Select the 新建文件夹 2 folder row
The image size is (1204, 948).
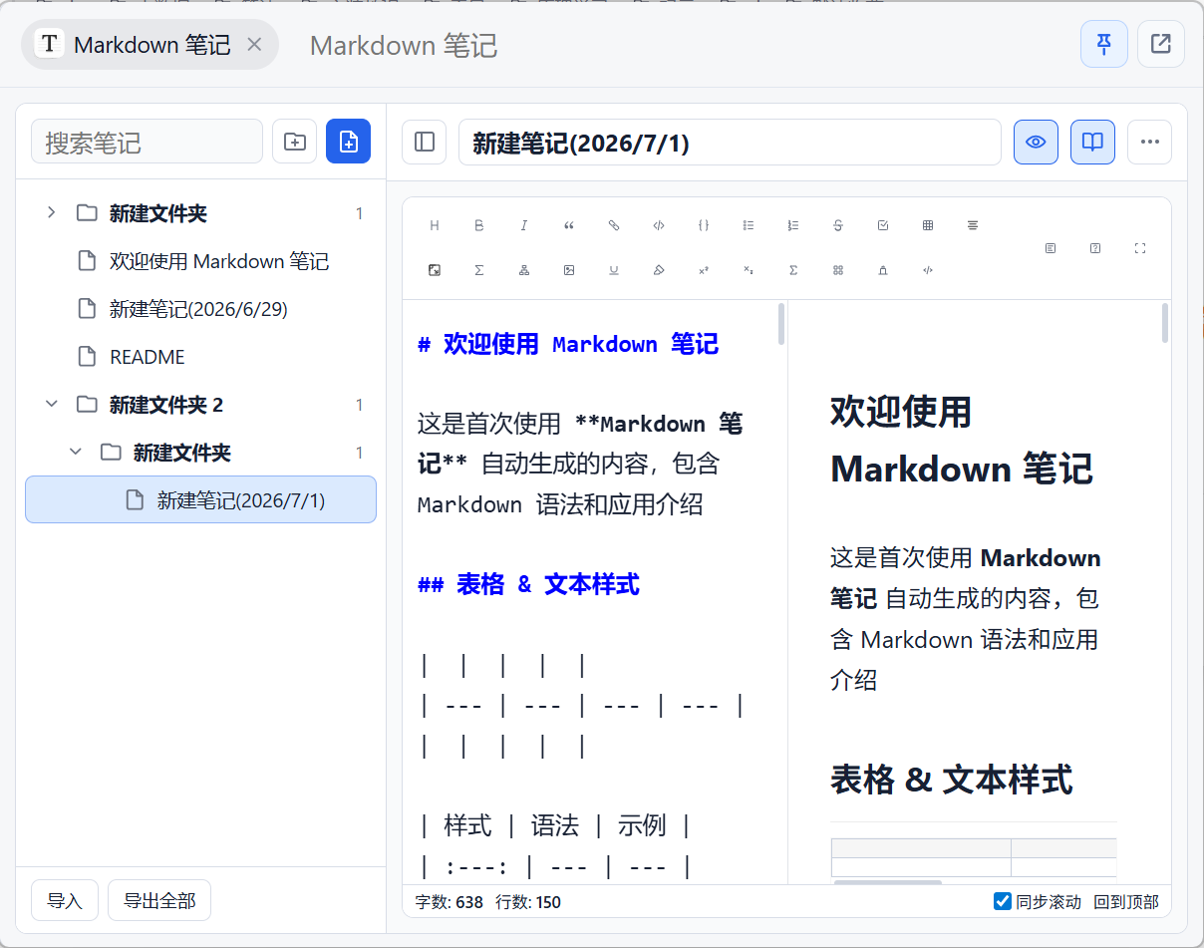pyautogui.click(x=200, y=405)
